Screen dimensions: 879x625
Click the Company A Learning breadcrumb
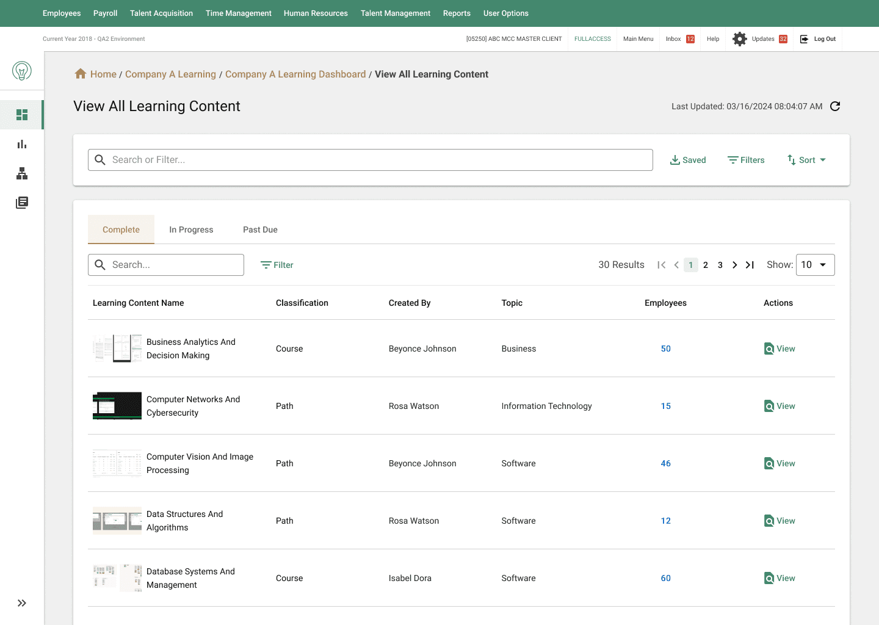[x=170, y=74]
